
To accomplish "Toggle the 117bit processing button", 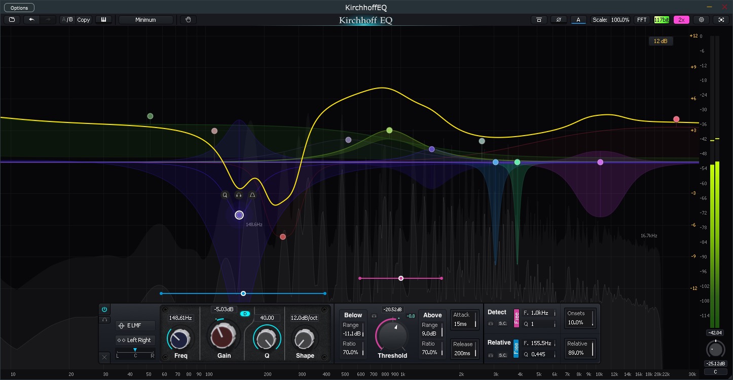I will coord(662,20).
